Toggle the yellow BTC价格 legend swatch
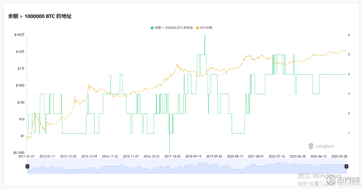The image size is (363, 189). (198, 28)
